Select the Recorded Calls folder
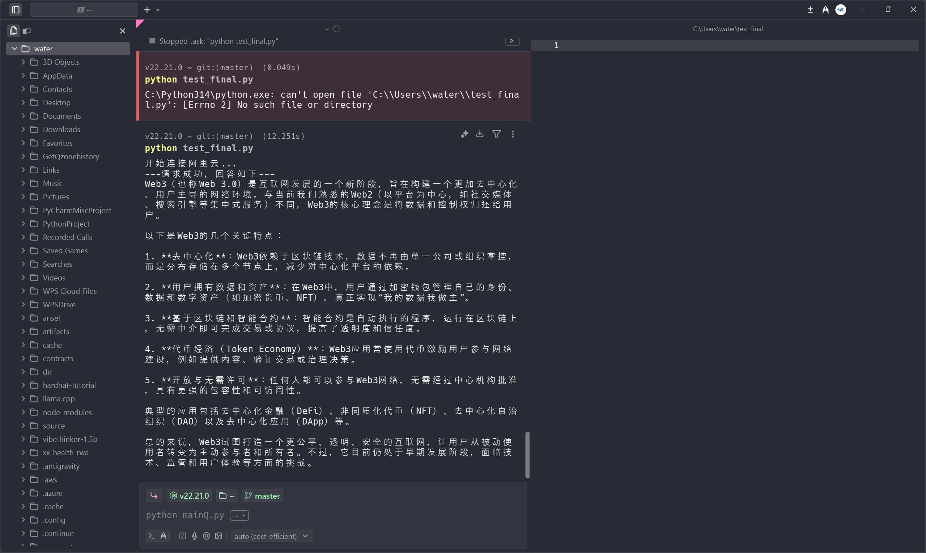The image size is (926, 553). click(x=68, y=237)
